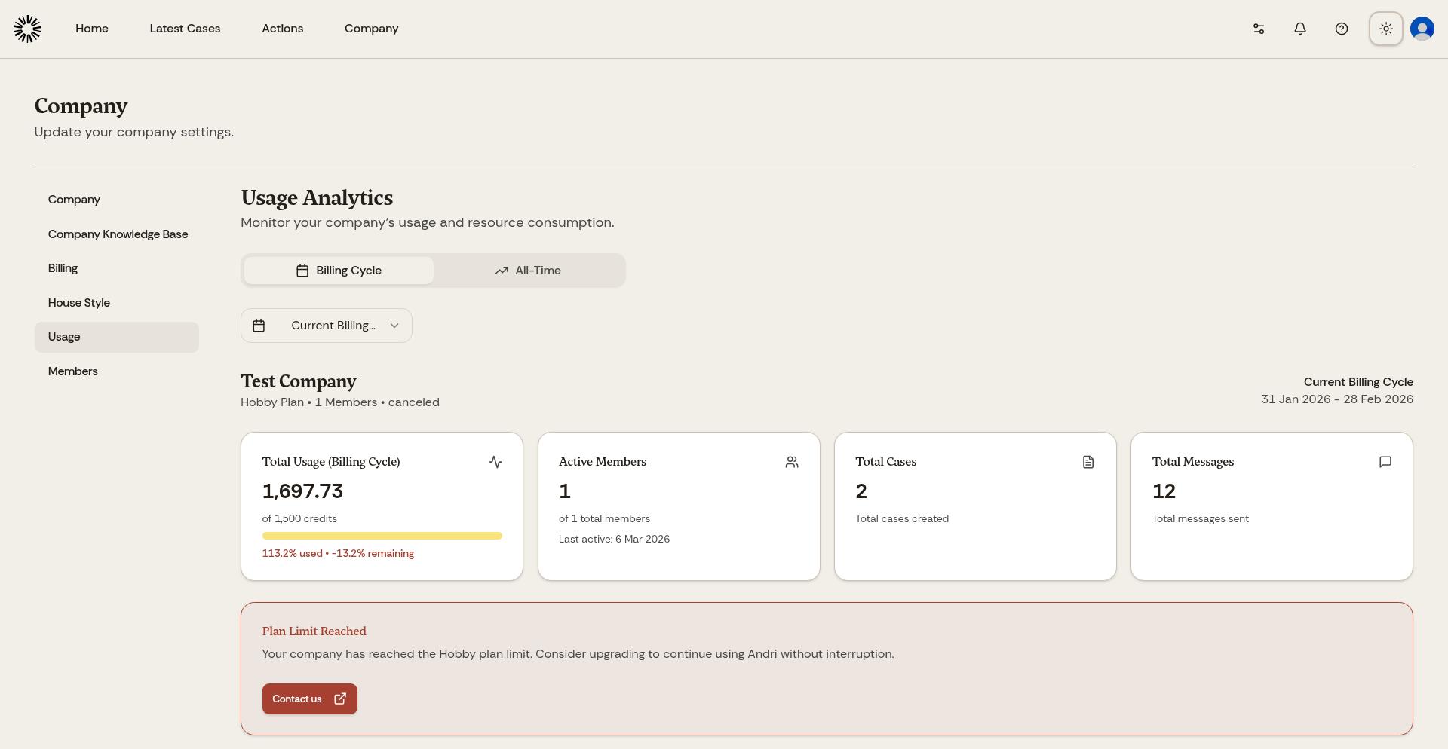Screen dimensions: 1448x749
Task: Open the Current Billing Cycle dropdown
Action: click(x=326, y=325)
